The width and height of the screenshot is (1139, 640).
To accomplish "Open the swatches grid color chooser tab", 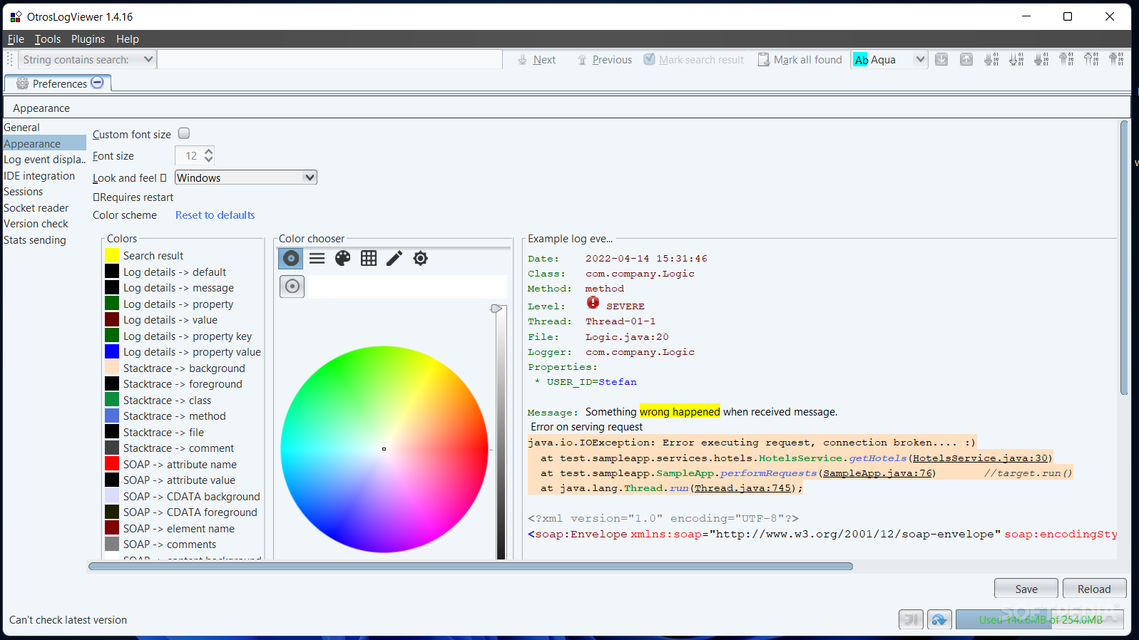I will [x=369, y=258].
